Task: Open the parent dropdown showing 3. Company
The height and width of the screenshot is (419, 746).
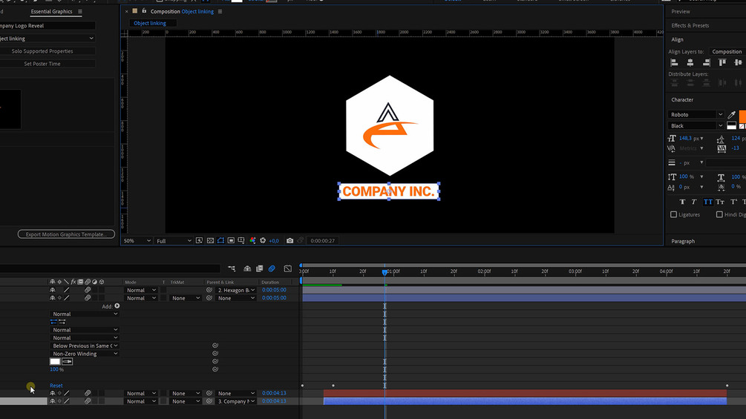Action: 235,401
